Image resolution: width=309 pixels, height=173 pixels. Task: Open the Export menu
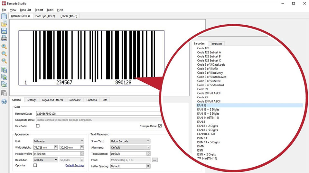coord(39,10)
